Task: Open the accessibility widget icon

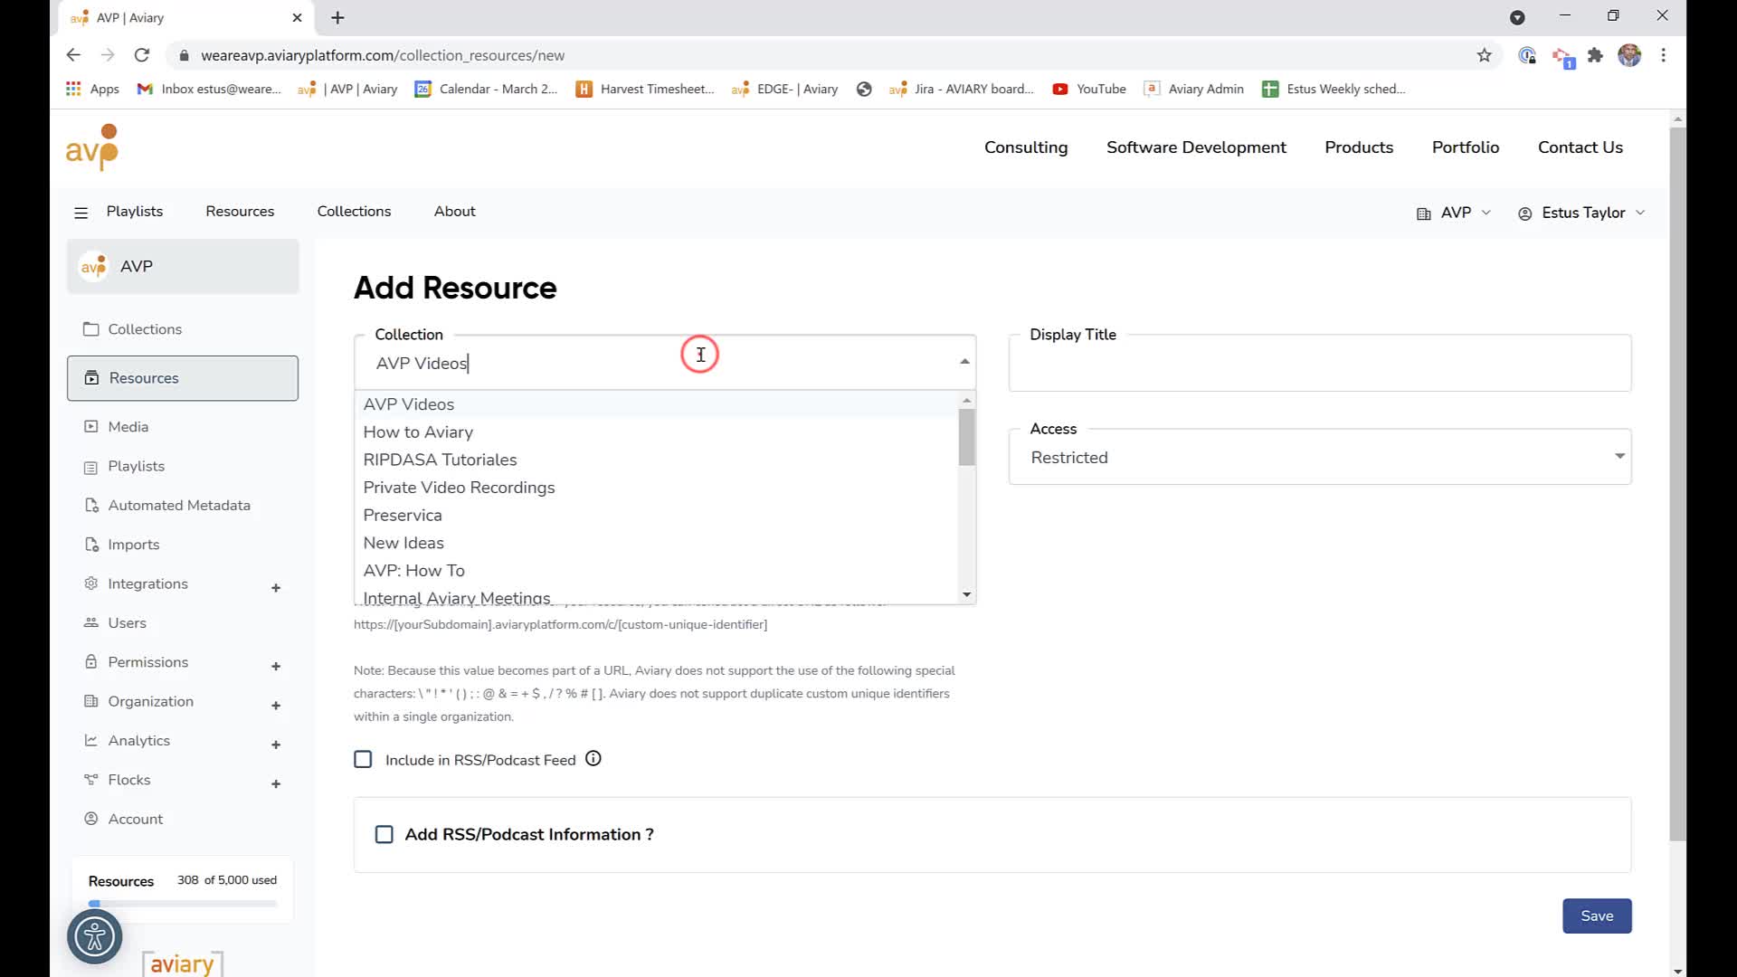Action: coord(94,936)
